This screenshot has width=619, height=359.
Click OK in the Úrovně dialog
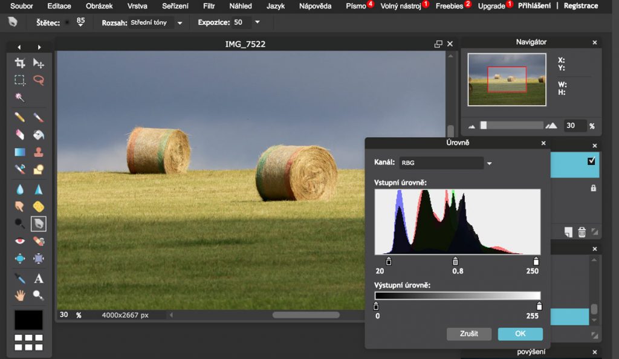[520, 334]
